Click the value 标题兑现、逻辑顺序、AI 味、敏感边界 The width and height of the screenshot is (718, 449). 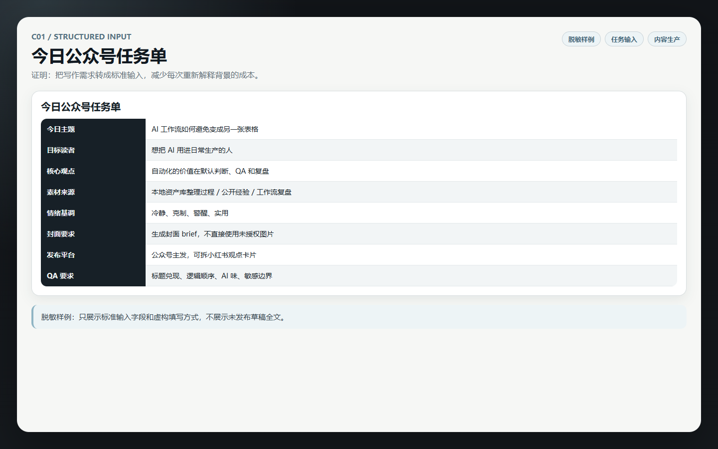point(212,276)
